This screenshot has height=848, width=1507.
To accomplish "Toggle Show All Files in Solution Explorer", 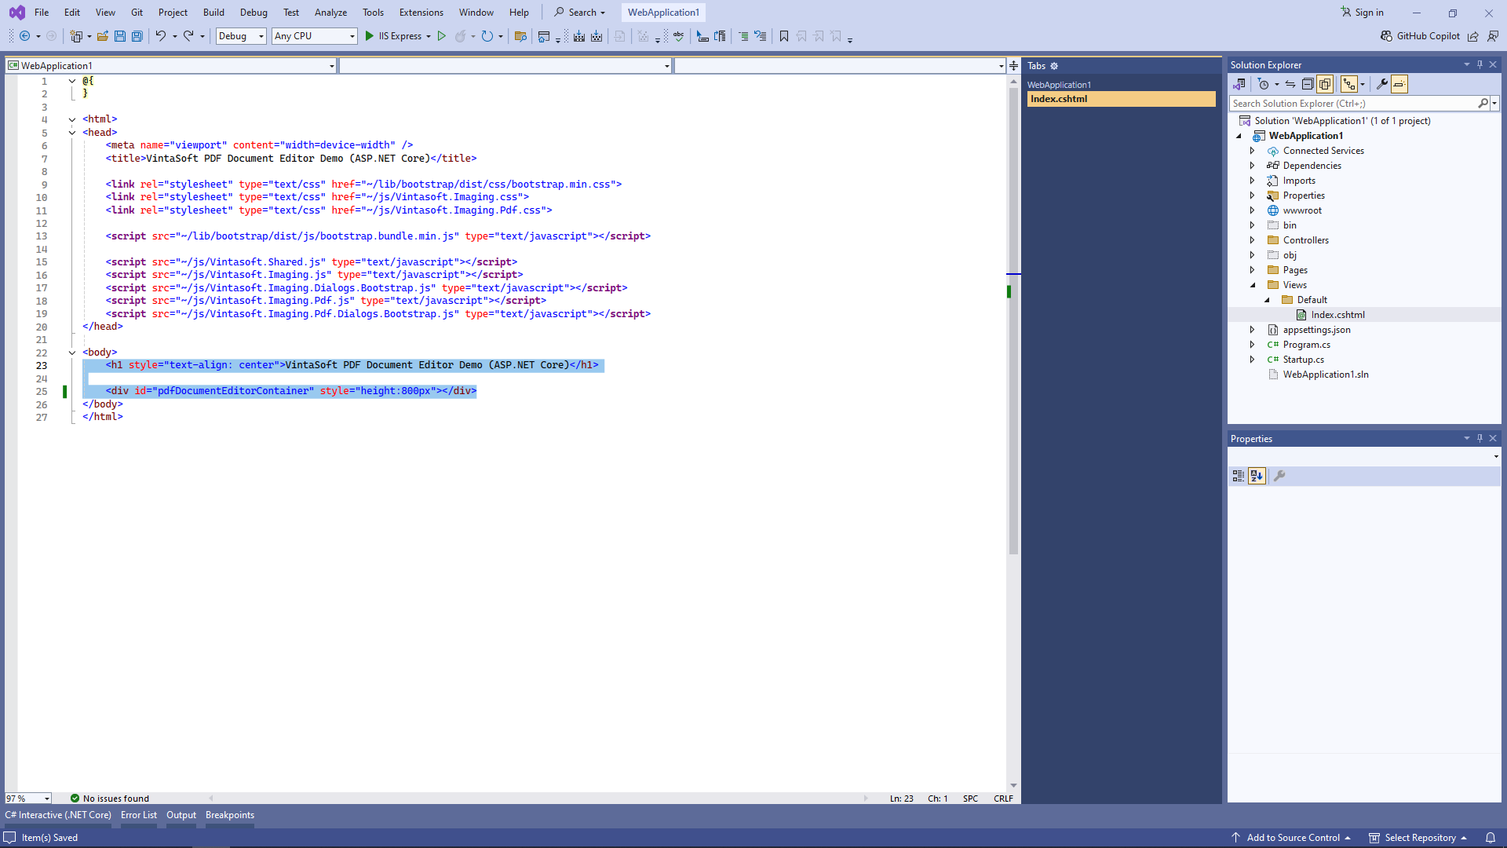I will tap(1325, 84).
